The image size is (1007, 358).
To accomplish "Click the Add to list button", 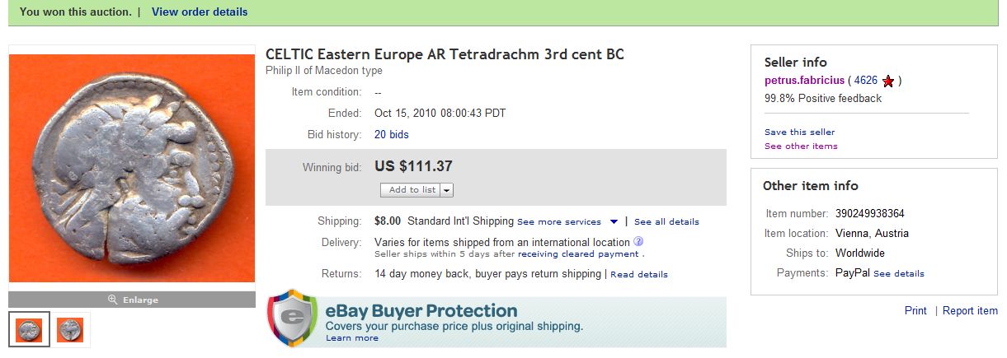I will pyautogui.click(x=412, y=190).
